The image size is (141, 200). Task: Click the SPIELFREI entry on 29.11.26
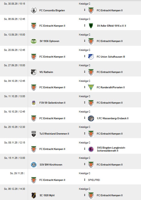tap(94, 180)
